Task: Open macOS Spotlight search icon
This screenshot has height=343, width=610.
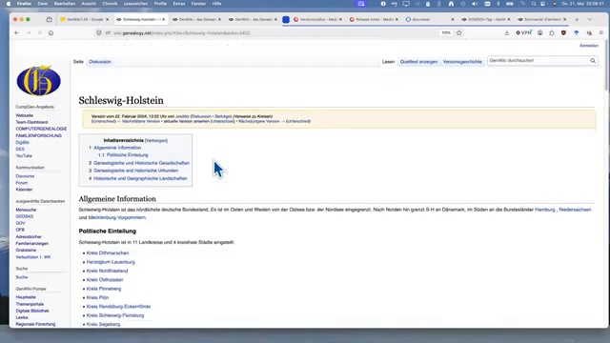Action: point(534,4)
